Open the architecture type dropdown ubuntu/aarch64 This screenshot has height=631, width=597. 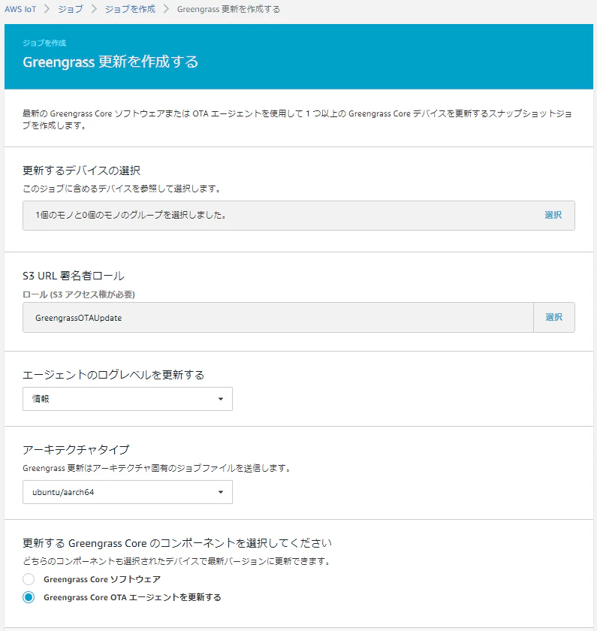pyautogui.click(x=128, y=492)
